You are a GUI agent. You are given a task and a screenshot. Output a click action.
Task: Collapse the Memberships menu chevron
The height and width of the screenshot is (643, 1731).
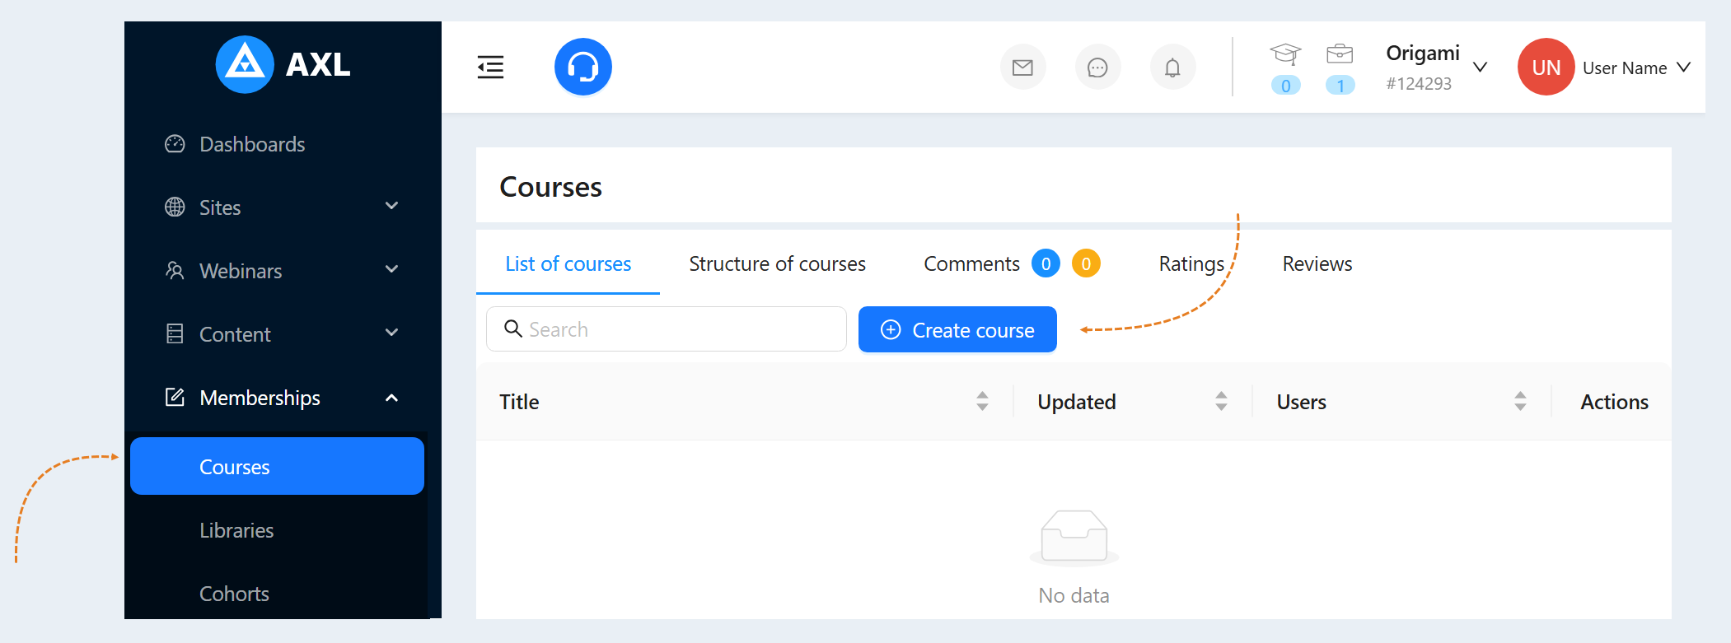click(392, 398)
